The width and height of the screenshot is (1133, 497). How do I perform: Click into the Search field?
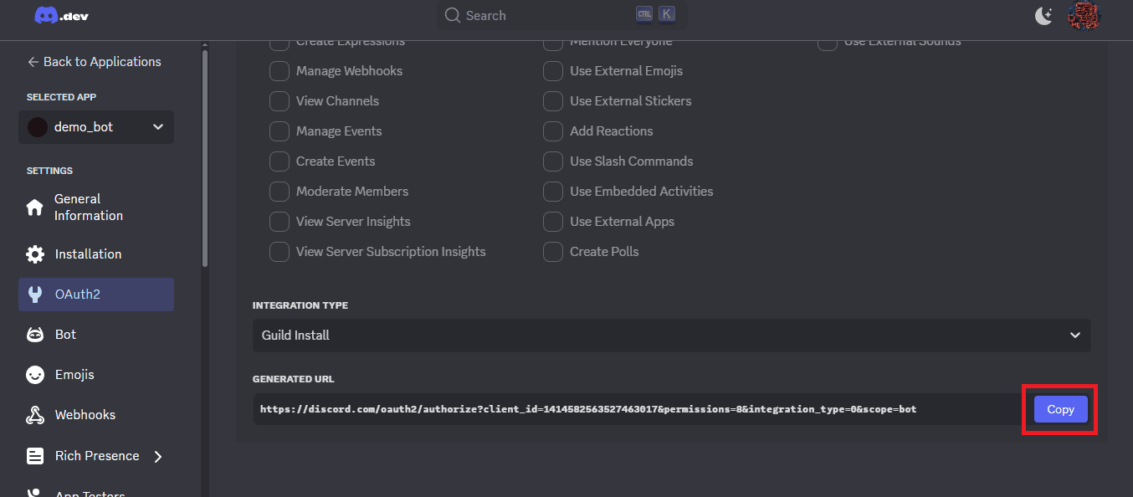tap(561, 15)
